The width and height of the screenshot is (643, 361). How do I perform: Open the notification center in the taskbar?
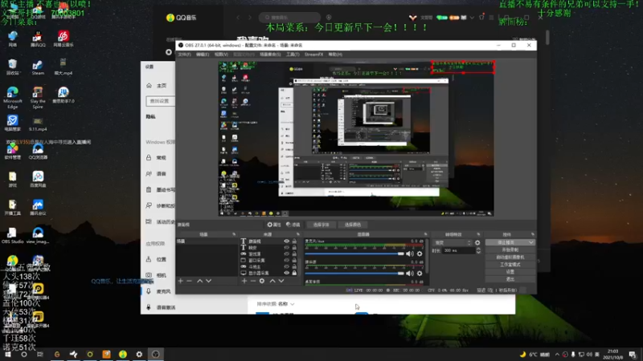633,355
